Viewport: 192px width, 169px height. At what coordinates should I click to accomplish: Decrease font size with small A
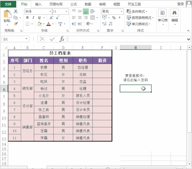(57, 18)
